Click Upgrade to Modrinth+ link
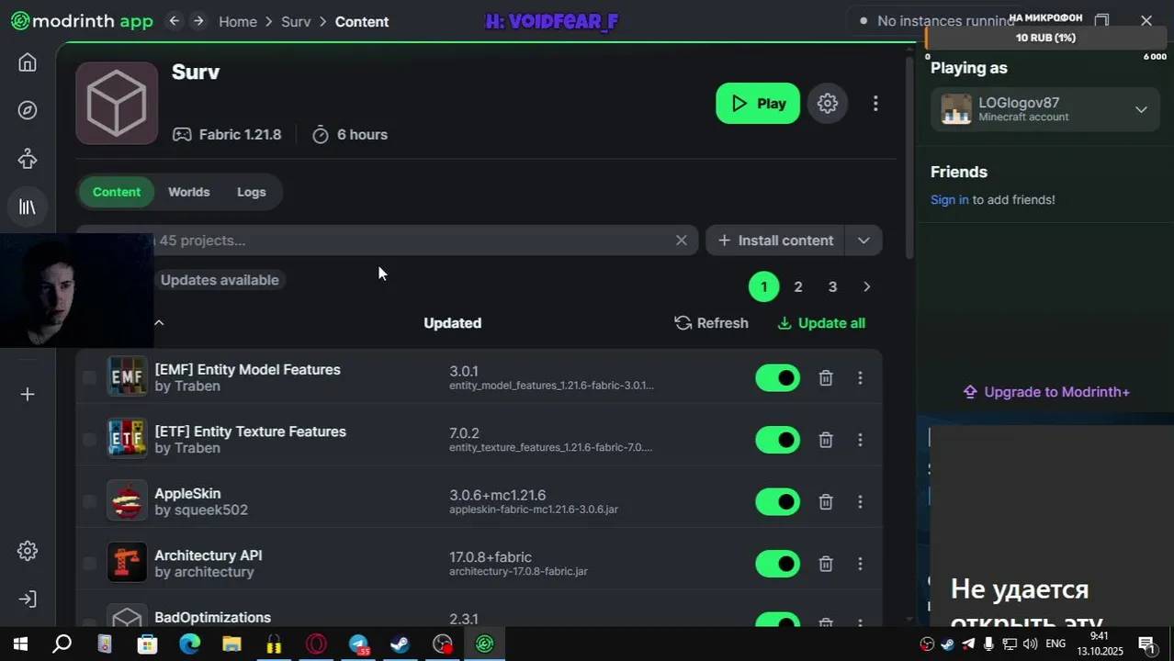The height and width of the screenshot is (661, 1174). click(1046, 392)
